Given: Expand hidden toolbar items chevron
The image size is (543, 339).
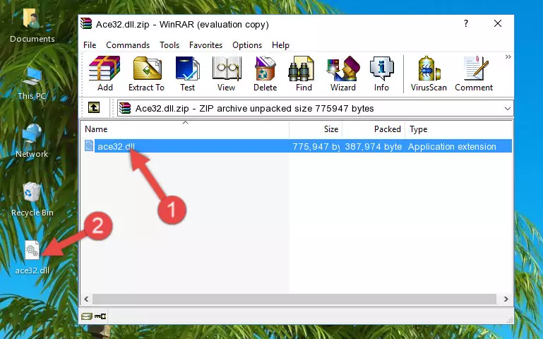Looking at the screenshot, I should pyautogui.click(x=508, y=56).
